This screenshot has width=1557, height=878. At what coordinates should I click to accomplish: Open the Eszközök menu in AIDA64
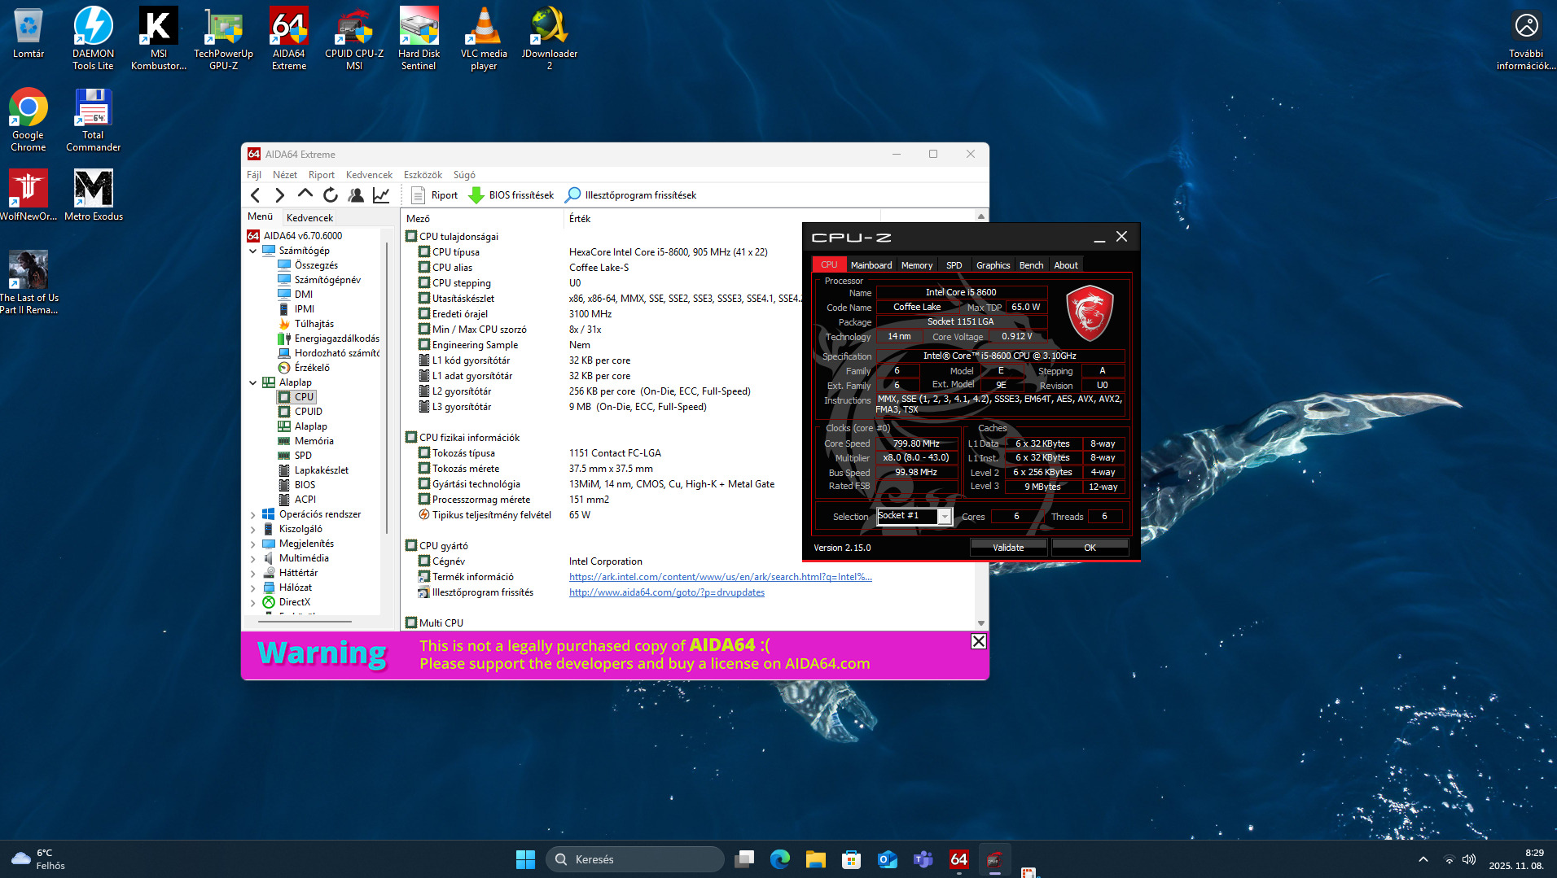(423, 175)
